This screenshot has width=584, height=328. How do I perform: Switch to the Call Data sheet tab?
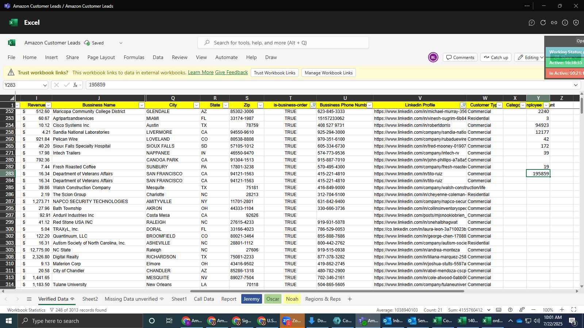[x=204, y=299]
